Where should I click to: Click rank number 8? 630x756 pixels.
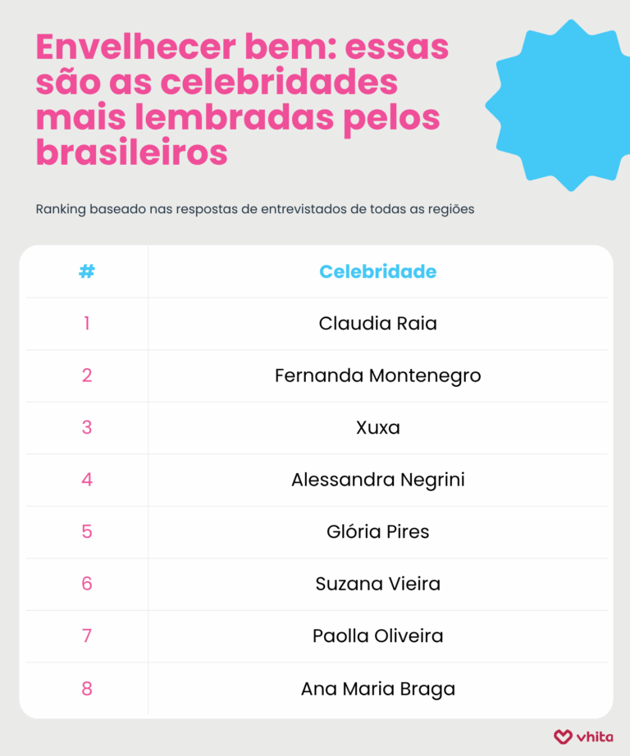[x=87, y=689]
